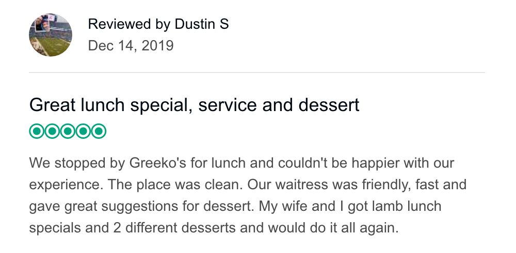Viewport: 516px width, 253px height.
Task: Open the review title "Great lunch special, service and dessert"
Action: [194, 105]
